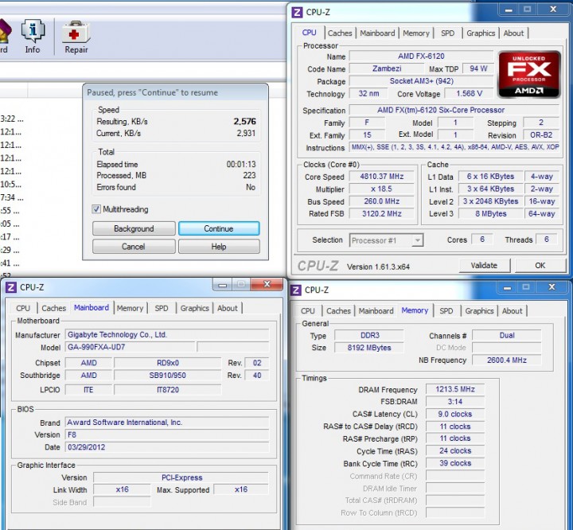The height and width of the screenshot is (530, 573).
Task: Select SPD tab in top CPU-Z window
Action: (x=447, y=33)
